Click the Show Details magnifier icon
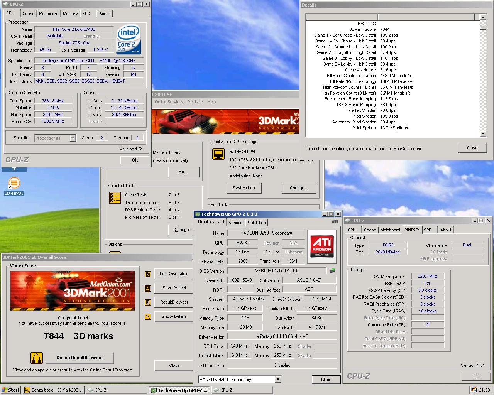This screenshot has width=494, height=395. (147, 317)
